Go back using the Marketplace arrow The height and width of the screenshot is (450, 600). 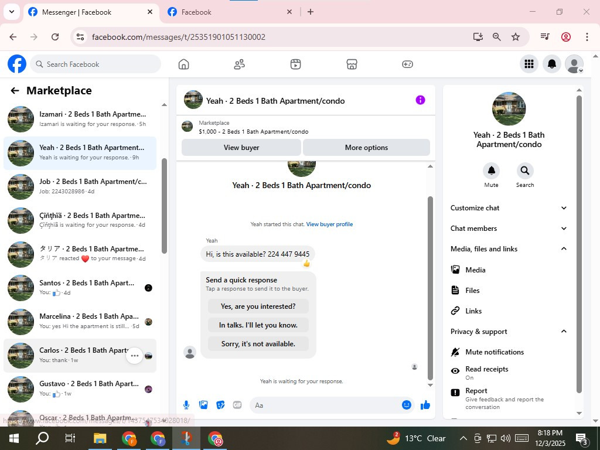[15, 91]
